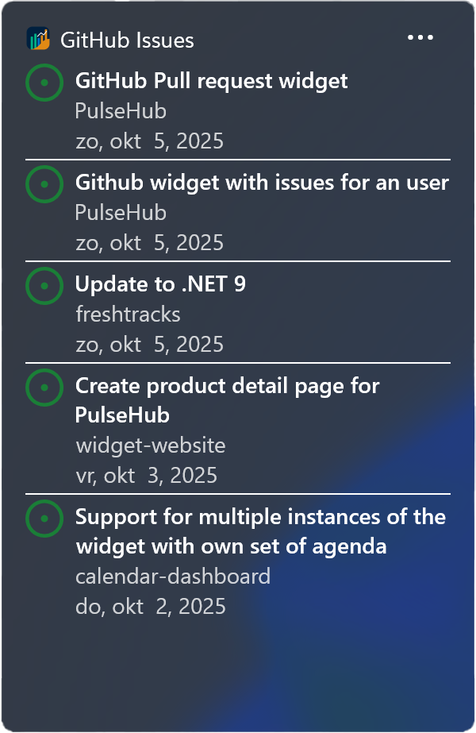The height and width of the screenshot is (733, 476).
Task: Click open-issue icon beside Github widget with issues
Action: [44, 183]
